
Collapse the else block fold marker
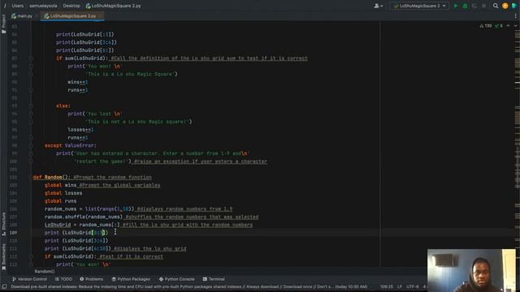[31, 106]
